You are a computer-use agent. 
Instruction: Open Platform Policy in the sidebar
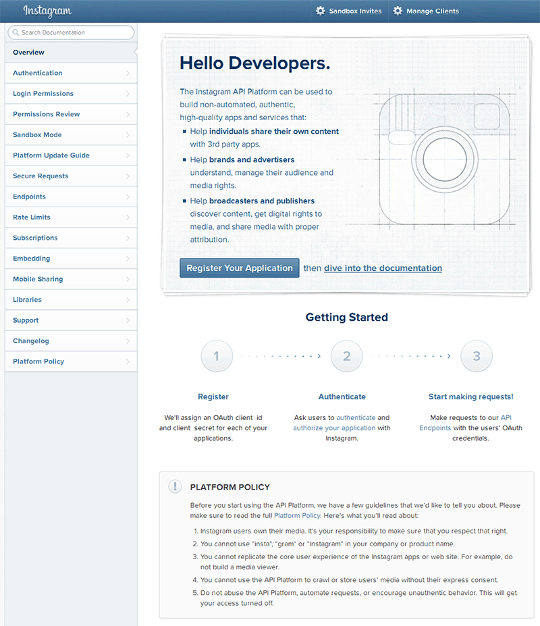[71, 362]
